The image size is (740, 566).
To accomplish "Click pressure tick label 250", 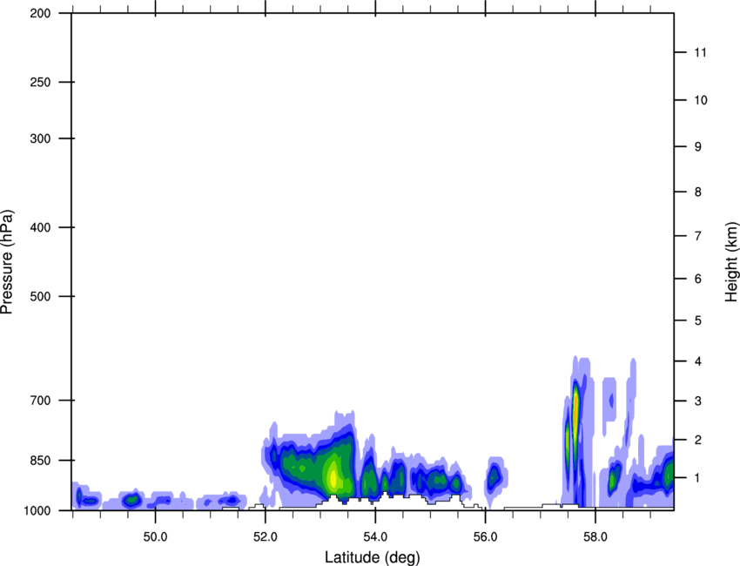I will point(40,82).
